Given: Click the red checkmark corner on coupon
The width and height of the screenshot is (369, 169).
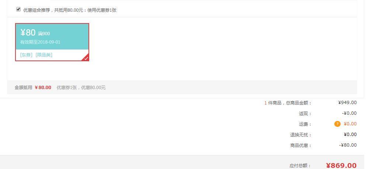Looking at the screenshot, I should click(86, 58).
